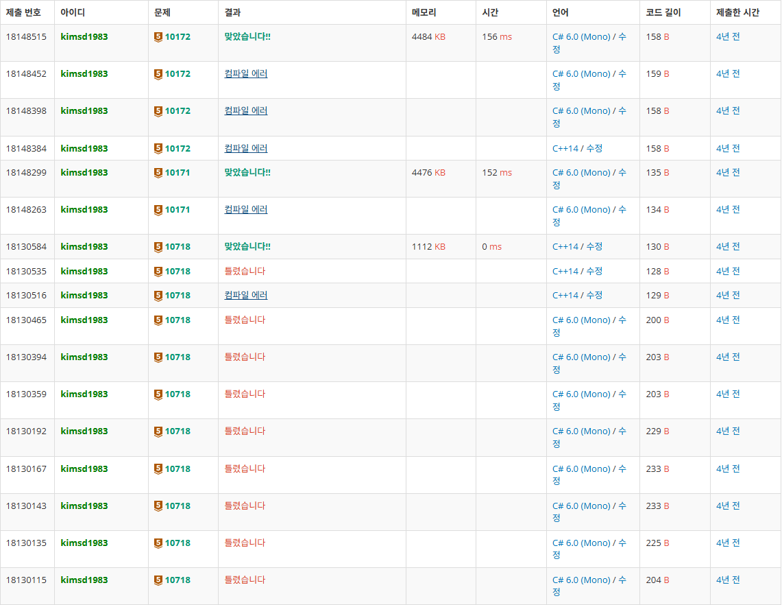782x605 pixels.
Task: View compile error for submission 18148384
Action: [x=246, y=148]
